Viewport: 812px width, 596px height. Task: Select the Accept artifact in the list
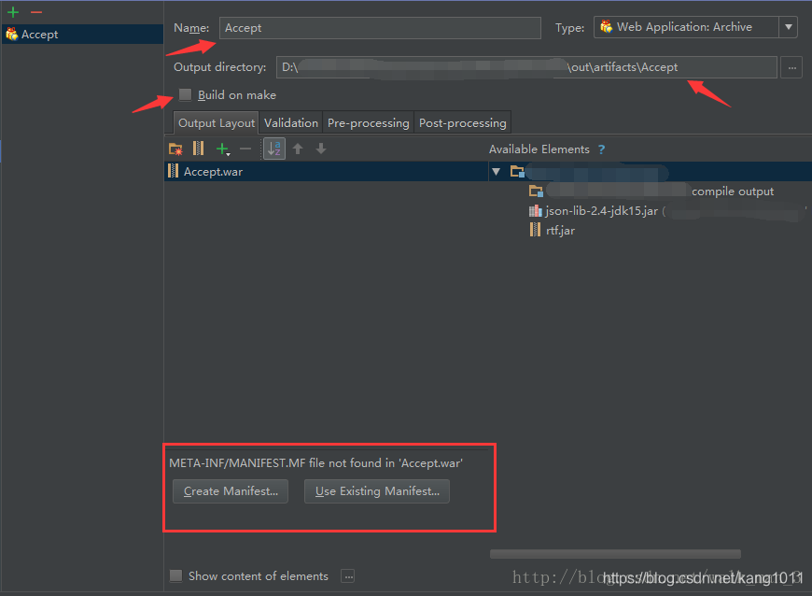pyautogui.click(x=82, y=35)
